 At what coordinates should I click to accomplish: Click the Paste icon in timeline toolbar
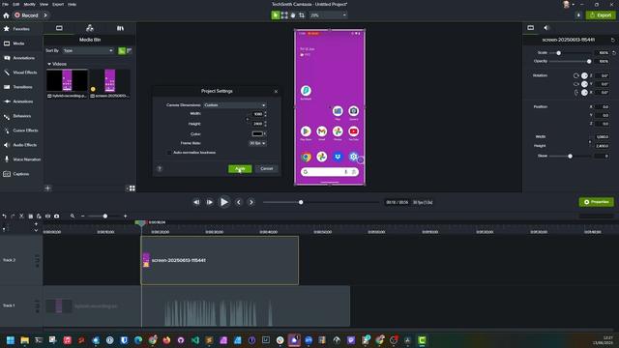(x=39, y=217)
